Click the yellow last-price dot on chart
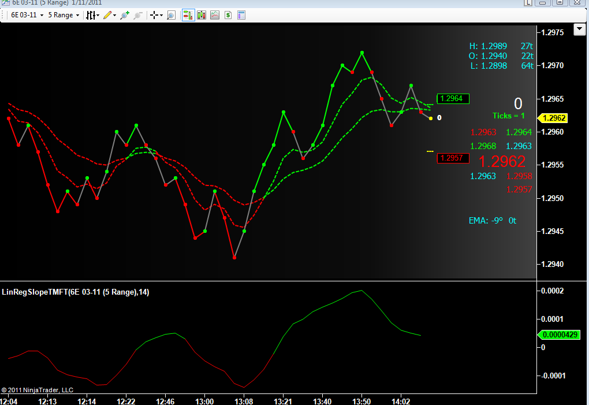 point(430,118)
